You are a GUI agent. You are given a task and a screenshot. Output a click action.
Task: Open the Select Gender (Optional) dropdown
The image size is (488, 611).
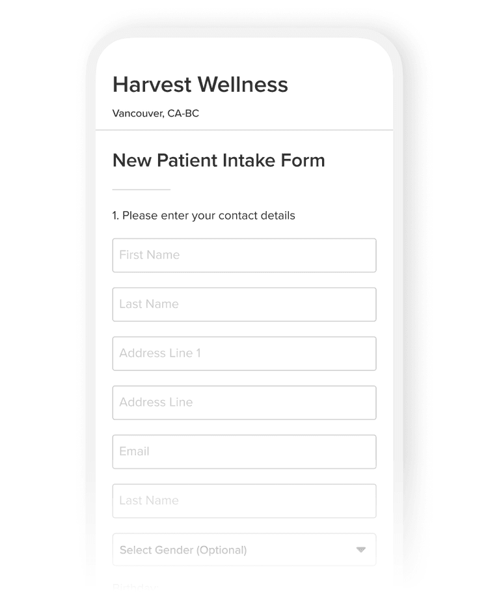point(244,549)
